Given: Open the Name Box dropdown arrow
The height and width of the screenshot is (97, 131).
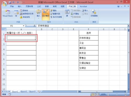Looking at the screenshot, I should [23, 26].
